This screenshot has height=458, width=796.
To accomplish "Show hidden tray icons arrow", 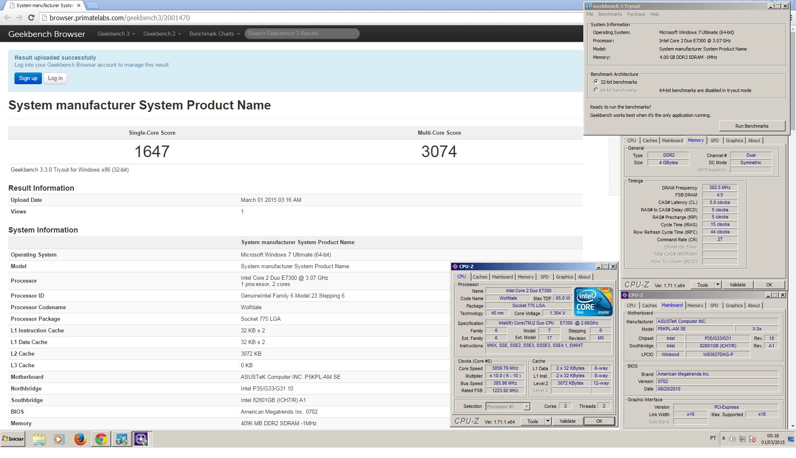I will [x=723, y=439].
